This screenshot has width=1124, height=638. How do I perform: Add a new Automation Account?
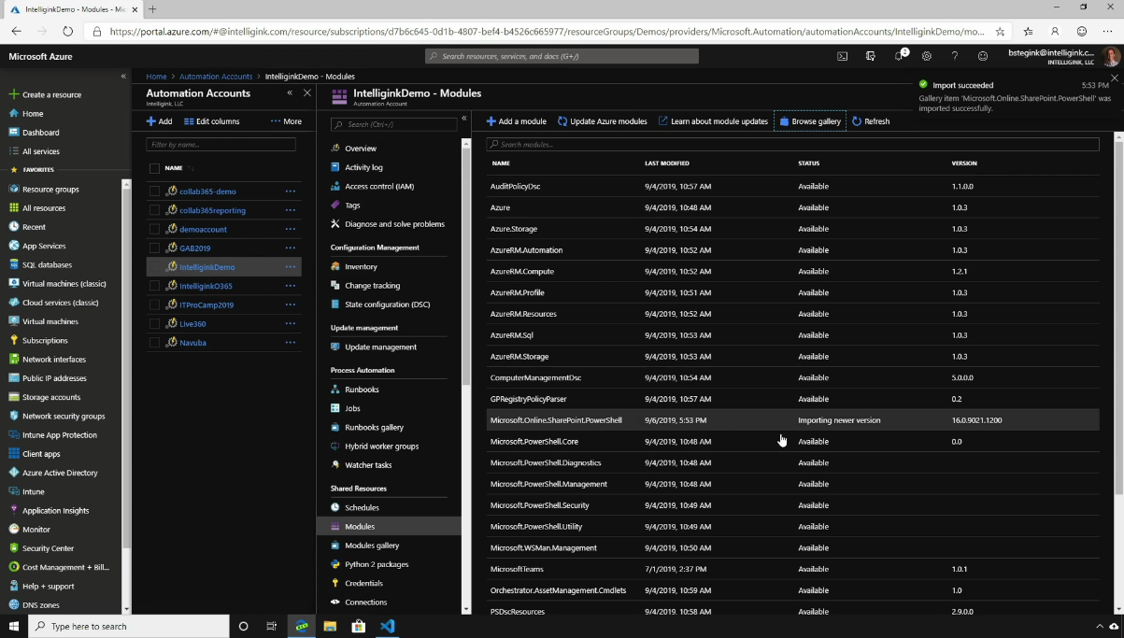point(160,121)
